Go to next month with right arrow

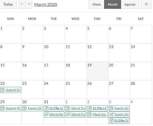click(29, 4)
